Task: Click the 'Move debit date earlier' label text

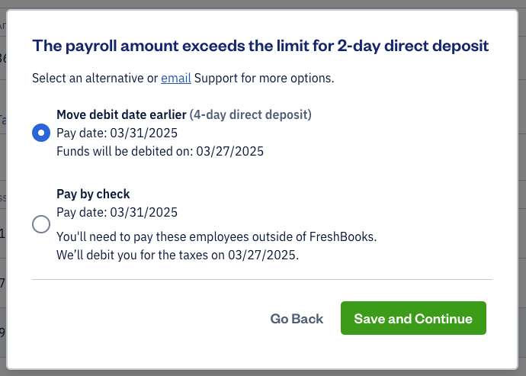Action: [x=121, y=115]
